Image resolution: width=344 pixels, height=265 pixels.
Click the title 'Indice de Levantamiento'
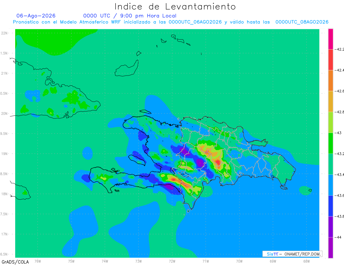pos(175,6)
